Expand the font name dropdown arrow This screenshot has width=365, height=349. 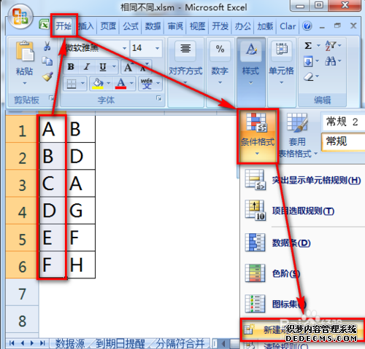click(124, 48)
